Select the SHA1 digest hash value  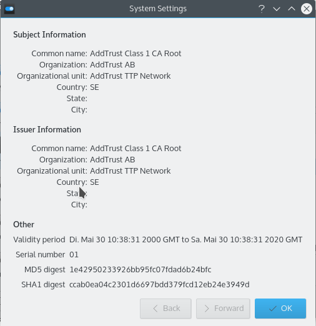[x=159, y=285]
